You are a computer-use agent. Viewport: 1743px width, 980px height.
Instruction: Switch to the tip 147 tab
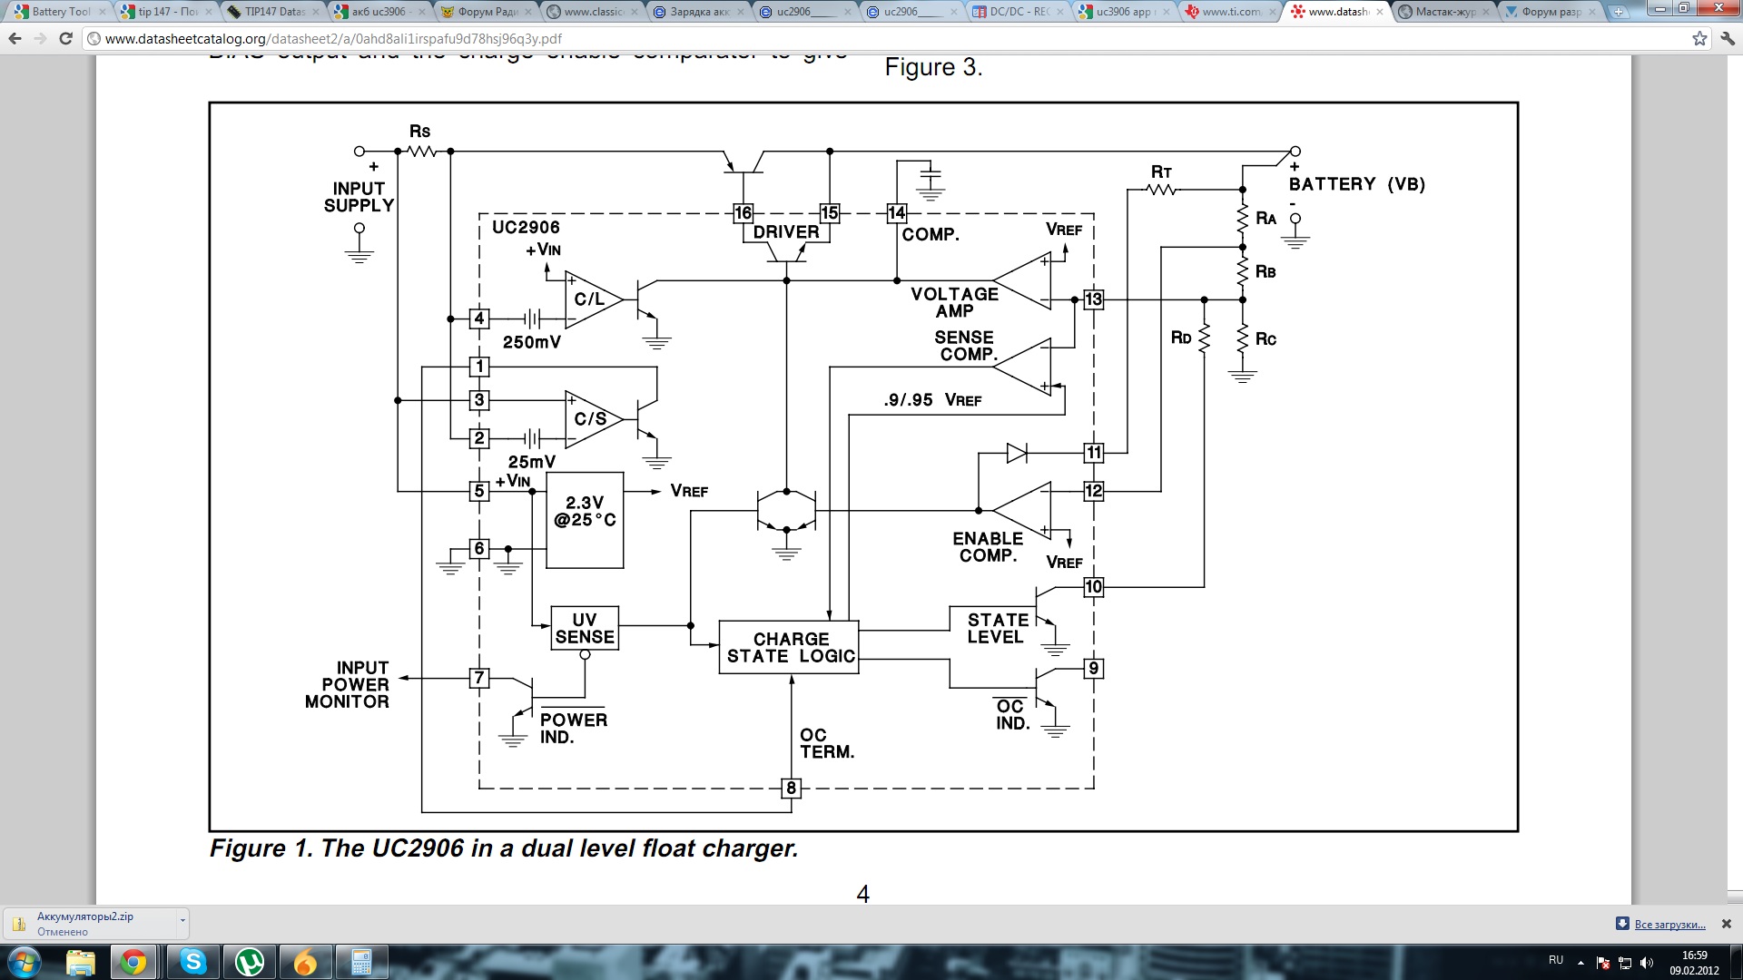click(x=166, y=12)
